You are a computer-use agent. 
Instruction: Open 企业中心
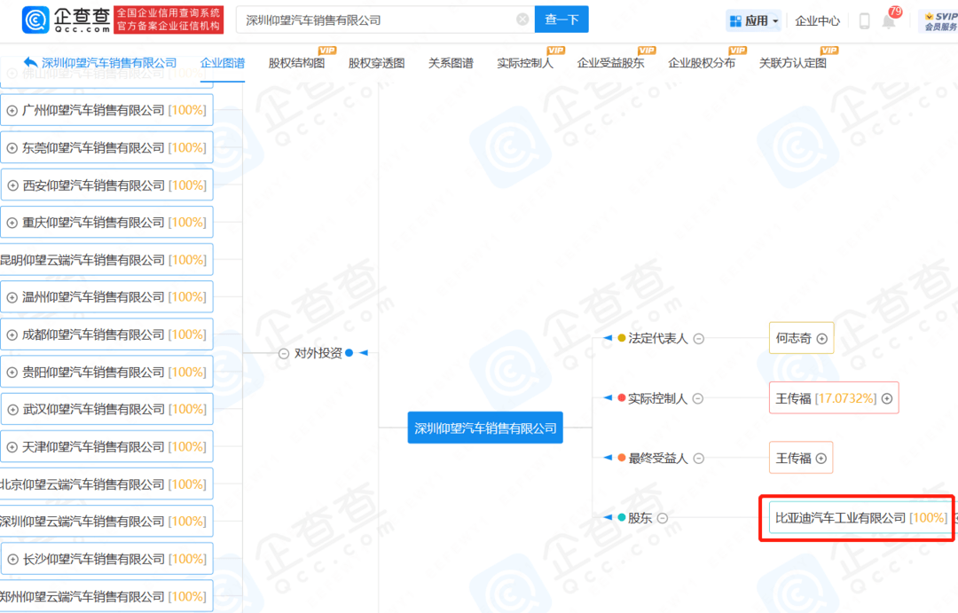pyautogui.click(x=817, y=20)
